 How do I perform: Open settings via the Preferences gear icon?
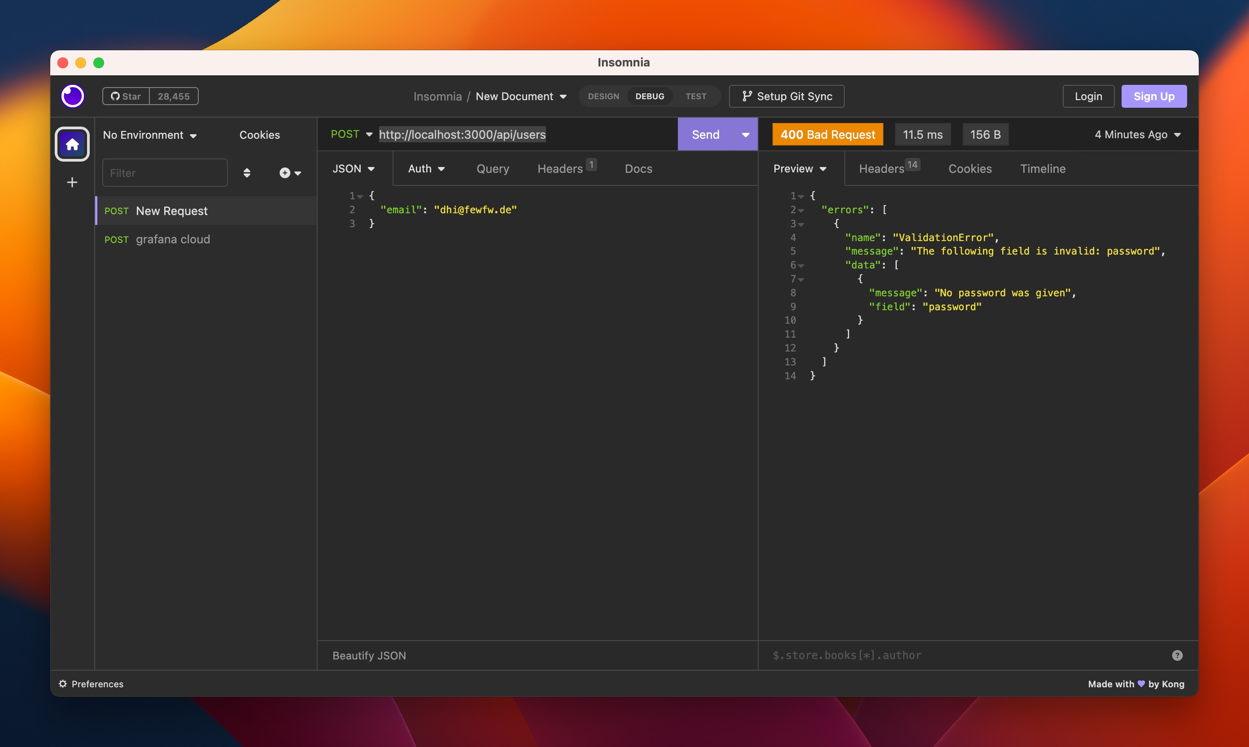(x=62, y=684)
